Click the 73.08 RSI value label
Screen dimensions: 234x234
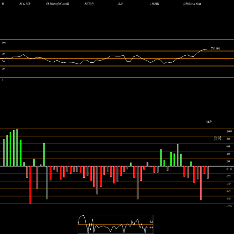[x=215, y=49]
